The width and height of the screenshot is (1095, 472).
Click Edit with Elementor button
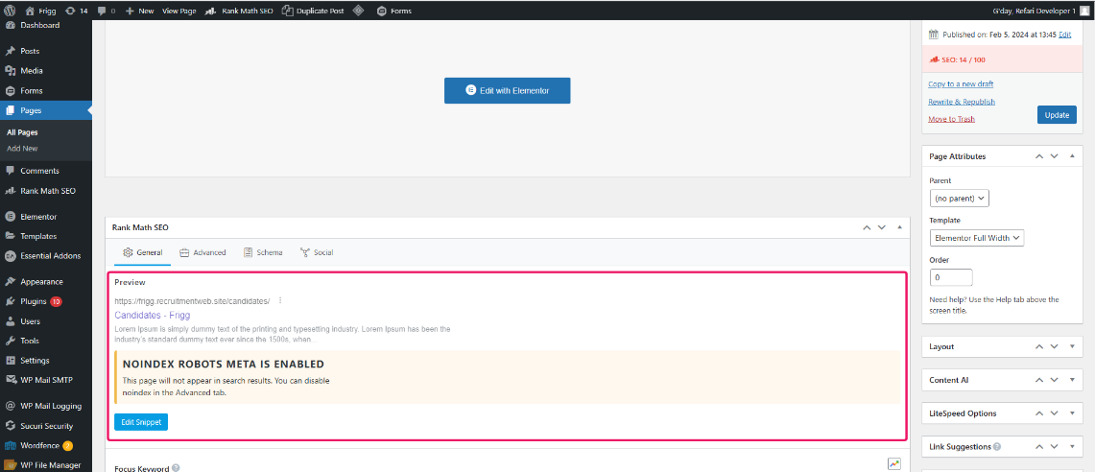(x=507, y=91)
